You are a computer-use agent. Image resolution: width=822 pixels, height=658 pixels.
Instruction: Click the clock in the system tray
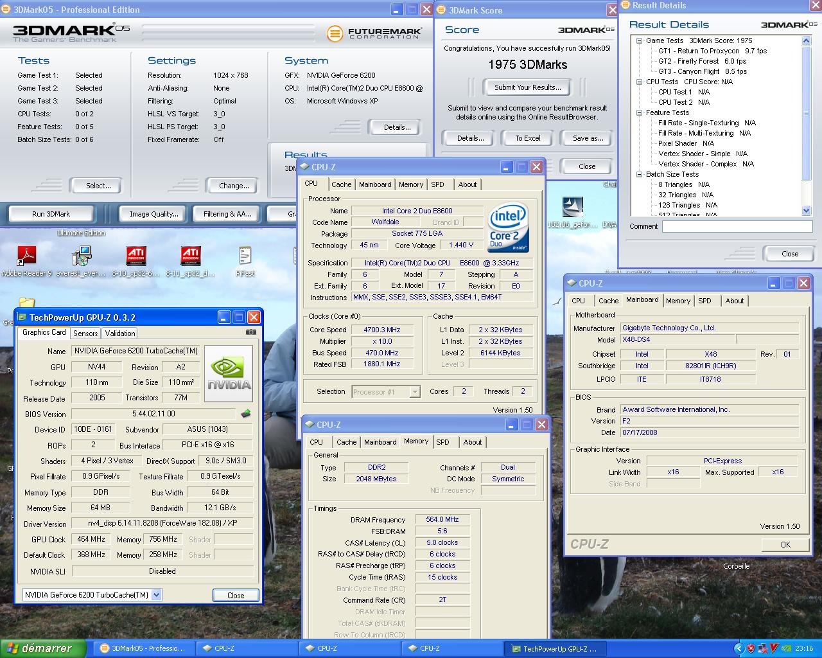coord(804,648)
